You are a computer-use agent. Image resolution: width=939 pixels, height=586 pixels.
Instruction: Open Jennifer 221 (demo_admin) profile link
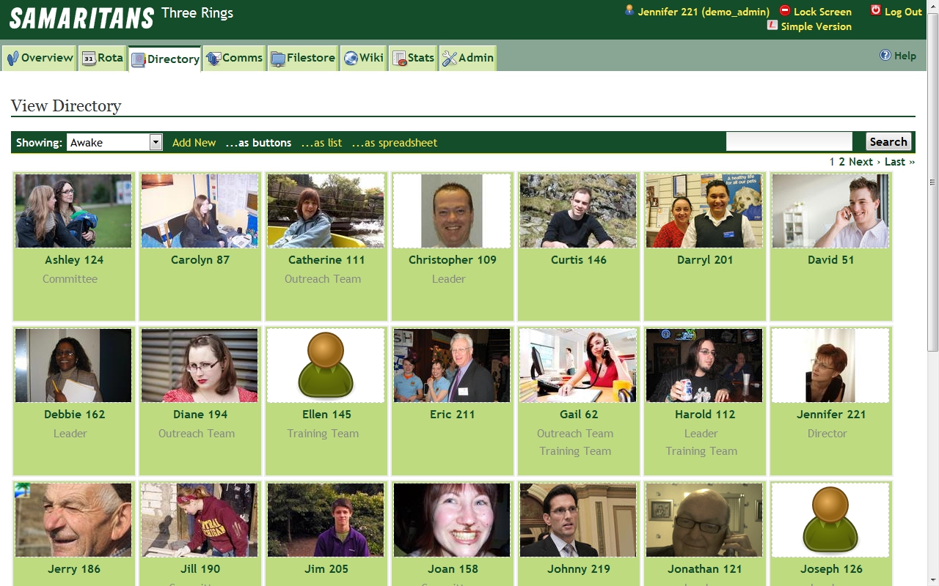(x=704, y=12)
